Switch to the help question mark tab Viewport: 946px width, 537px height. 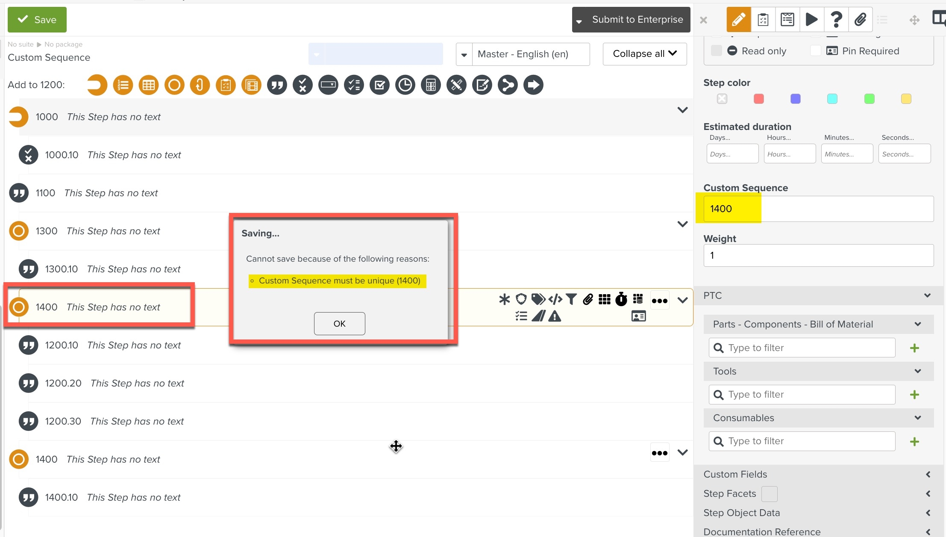pos(836,20)
